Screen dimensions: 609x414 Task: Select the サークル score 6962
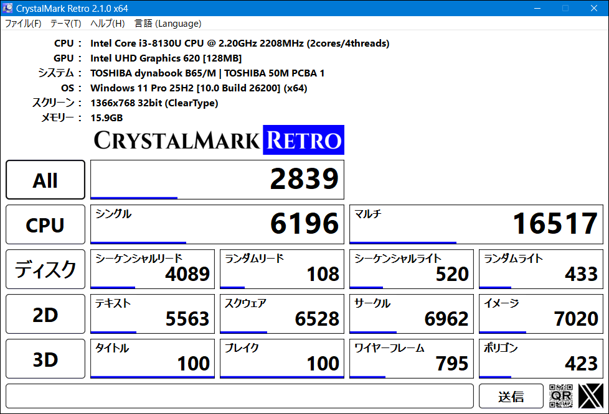[x=412, y=314]
